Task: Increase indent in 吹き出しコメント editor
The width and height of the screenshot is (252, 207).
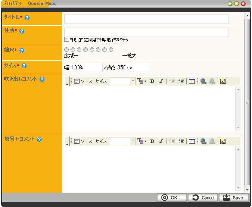Action: [181, 81]
